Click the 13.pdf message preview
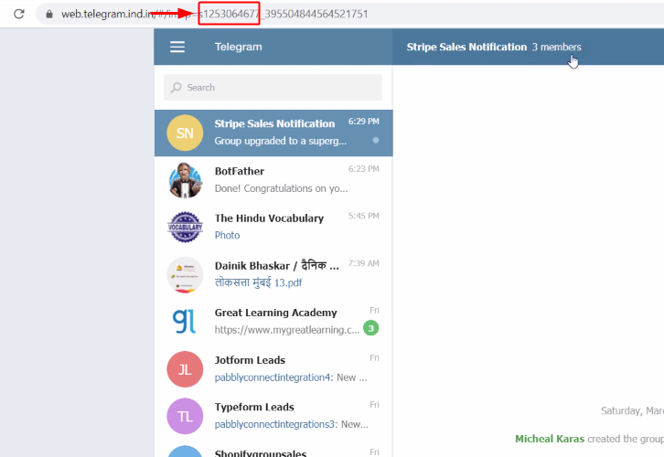Screen dimensions: 664x457 (258, 282)
